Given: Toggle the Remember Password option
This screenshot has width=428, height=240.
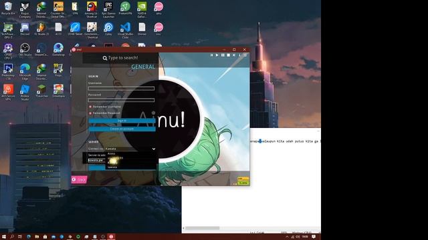Looking at the screenshot, I should click(x=104, y=113).
